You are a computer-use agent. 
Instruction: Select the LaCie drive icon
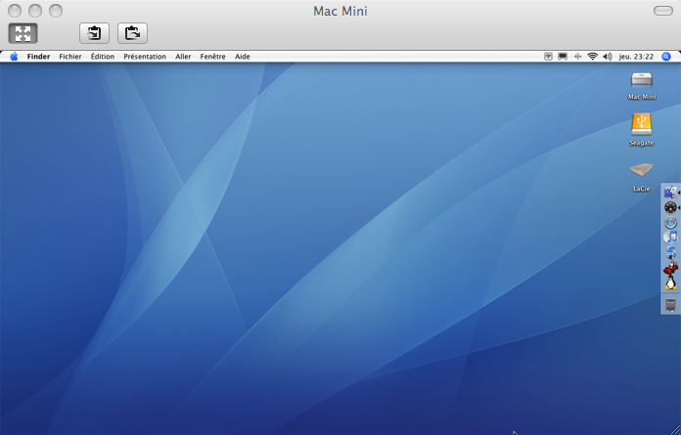[x=642, y=170]
